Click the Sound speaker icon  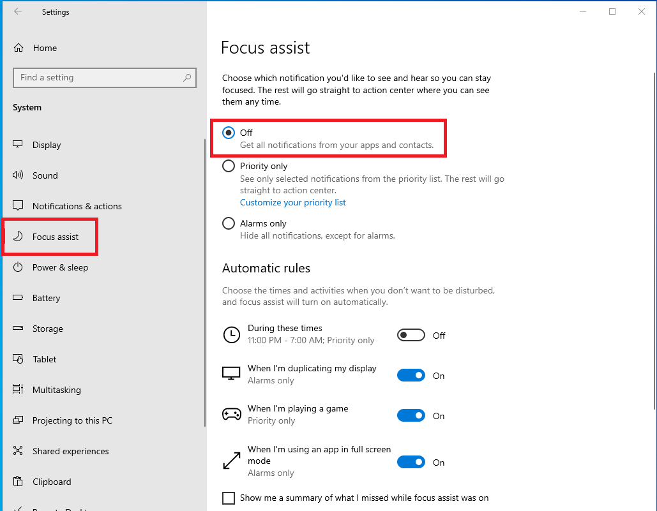click(x=19, y=175)
